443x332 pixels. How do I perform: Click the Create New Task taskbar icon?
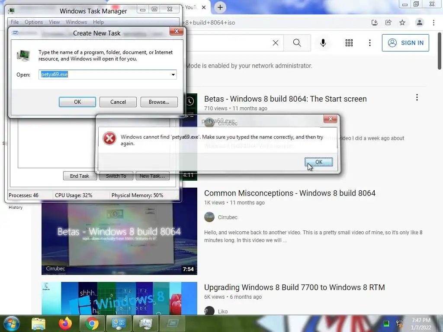point(172,324)
